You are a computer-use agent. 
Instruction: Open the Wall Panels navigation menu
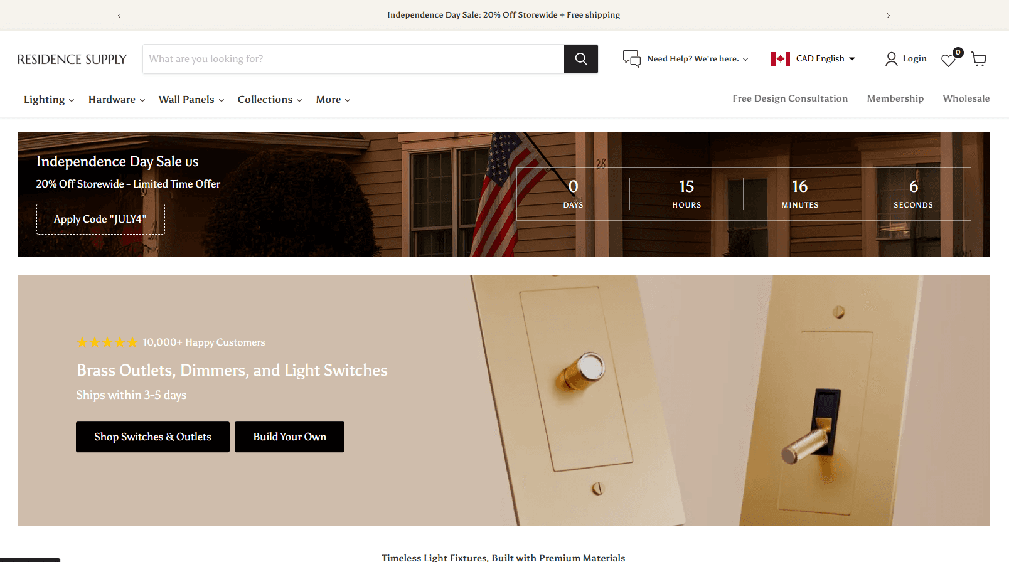[191, 100]
